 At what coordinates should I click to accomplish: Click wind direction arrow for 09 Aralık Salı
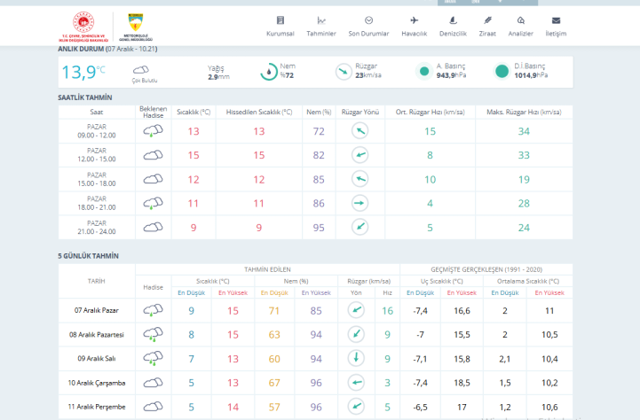coord(355,359)
